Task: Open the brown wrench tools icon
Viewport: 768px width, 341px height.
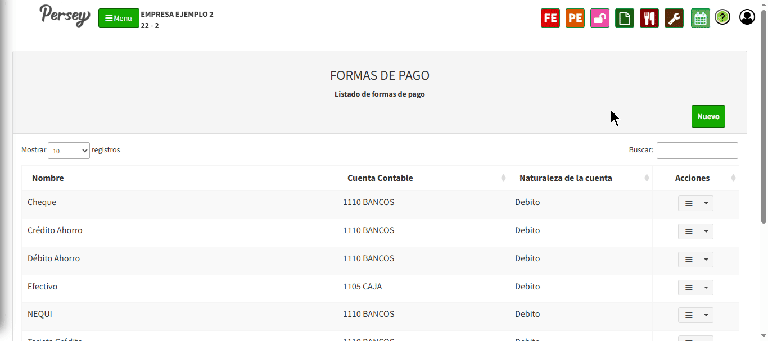Action: tap(674, 18)
